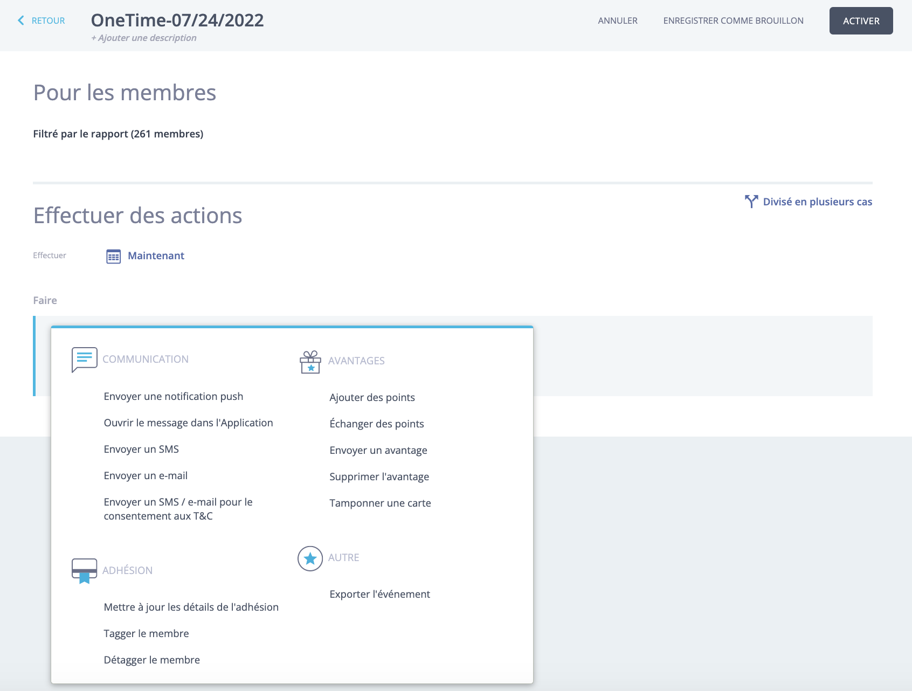
Task: Select Tamponner une carte
Action: [380, 503]
